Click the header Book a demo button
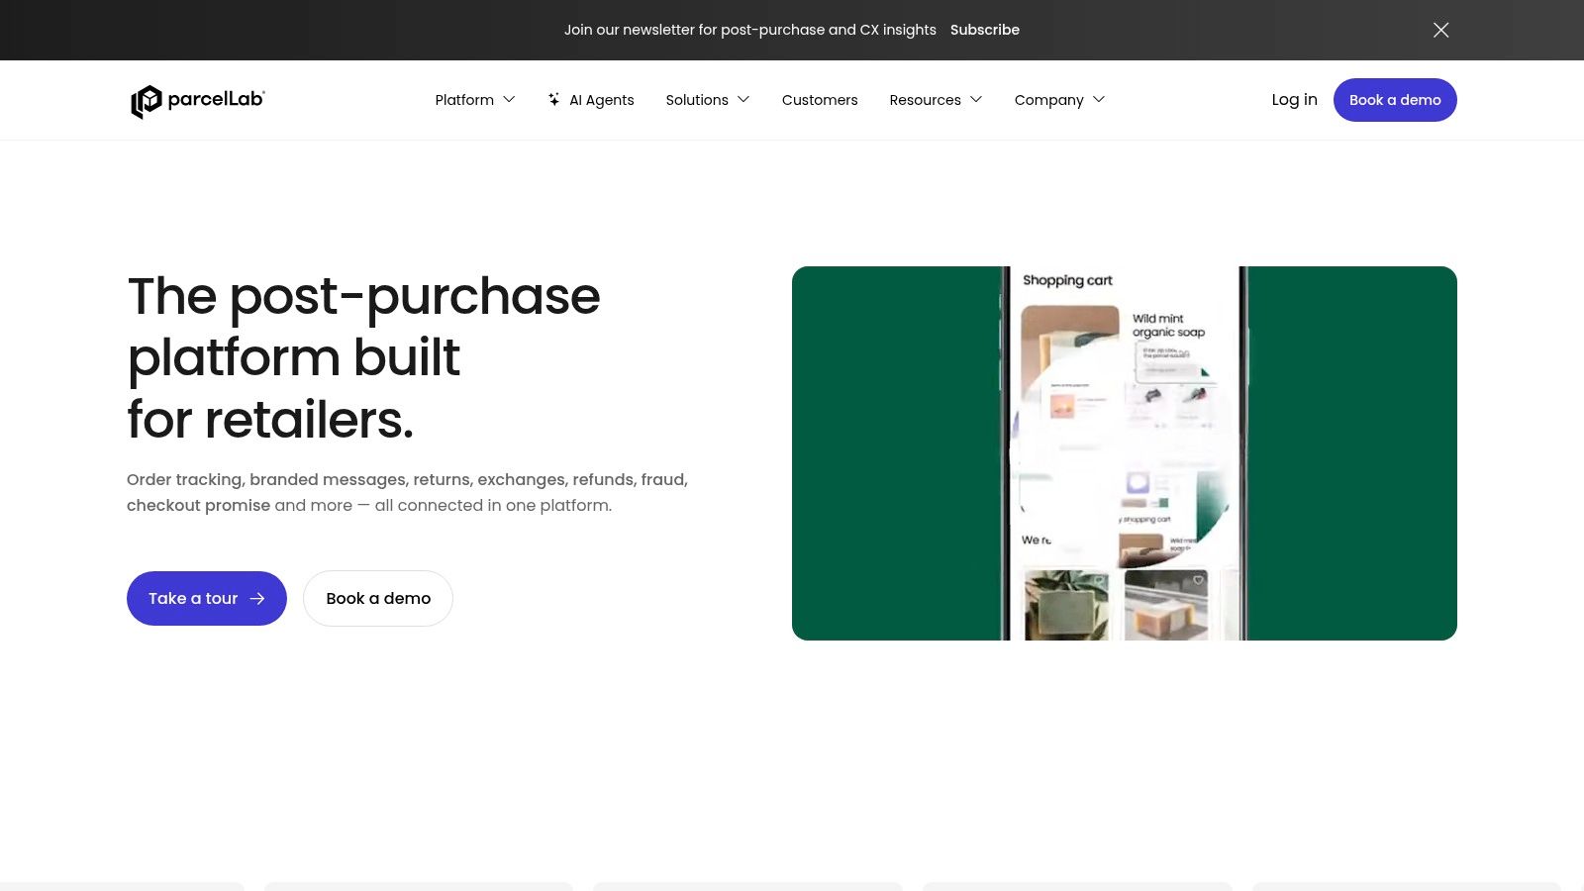1584x891 pixels. pos(1395,100)
